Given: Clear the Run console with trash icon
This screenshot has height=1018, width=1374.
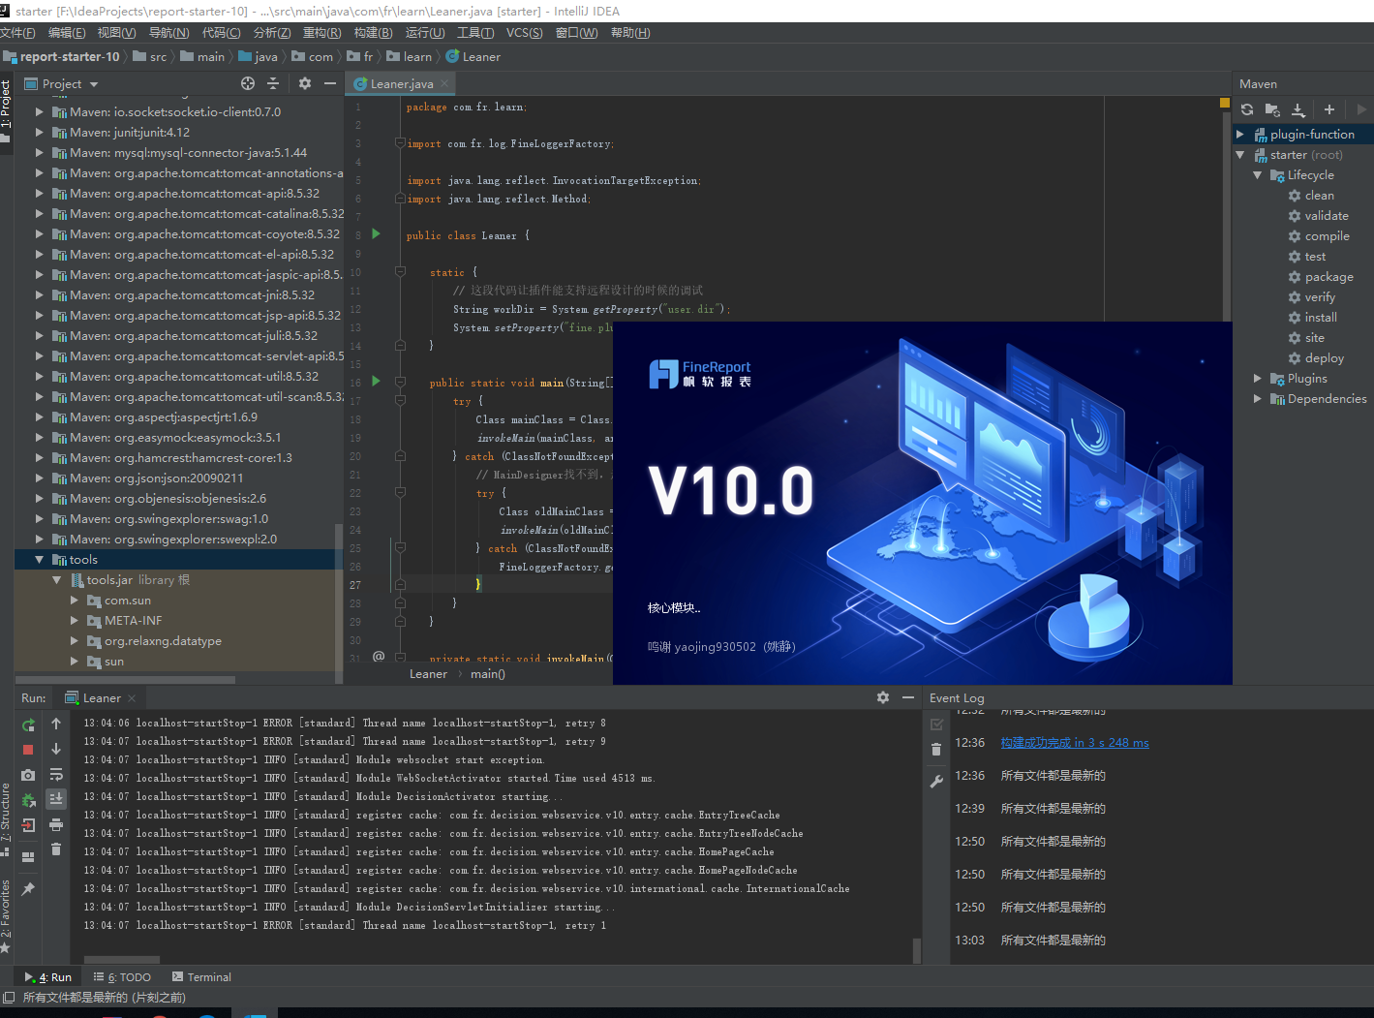Looking at the screenshot, I should point(56,849).
